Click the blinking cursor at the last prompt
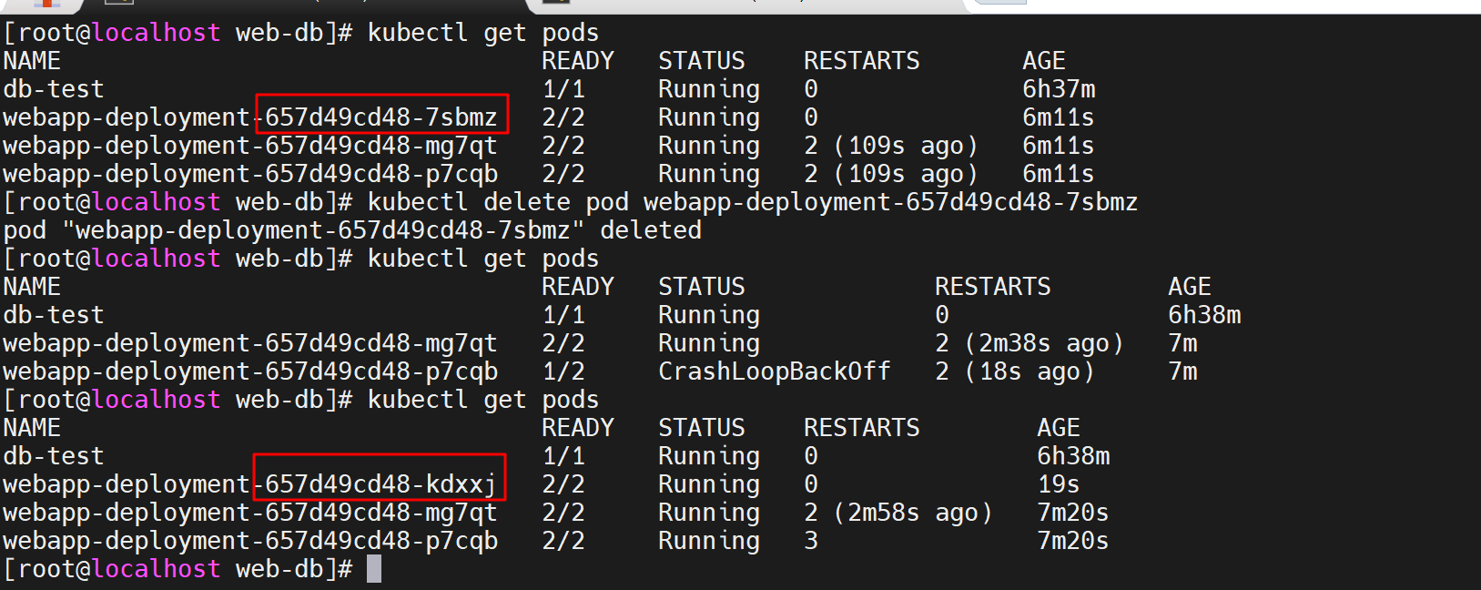 (374, 569)
